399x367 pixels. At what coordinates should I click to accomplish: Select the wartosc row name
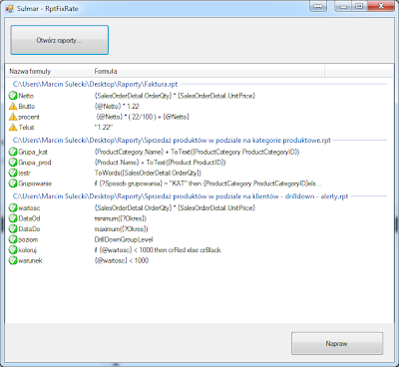tap(29, 207)
